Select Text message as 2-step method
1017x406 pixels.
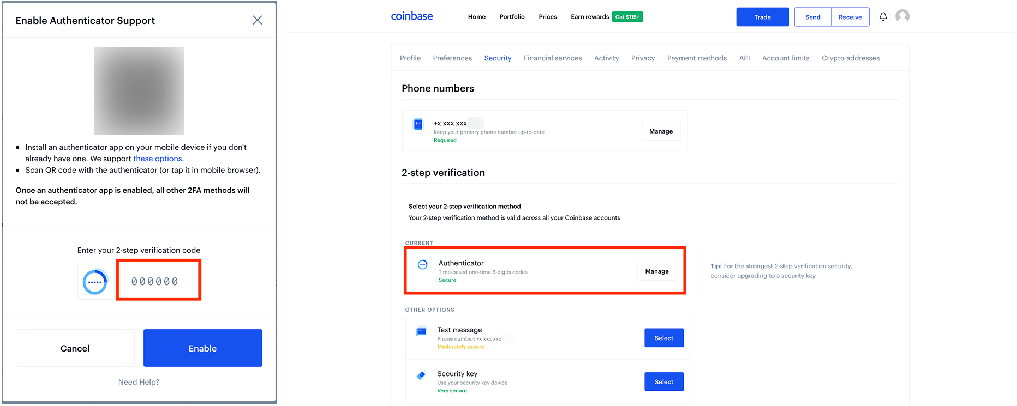(x=664, y=338)
